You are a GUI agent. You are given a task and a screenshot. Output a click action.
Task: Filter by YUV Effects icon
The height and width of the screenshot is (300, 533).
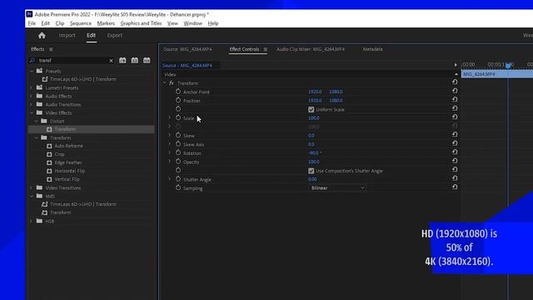tap(147, 60)
